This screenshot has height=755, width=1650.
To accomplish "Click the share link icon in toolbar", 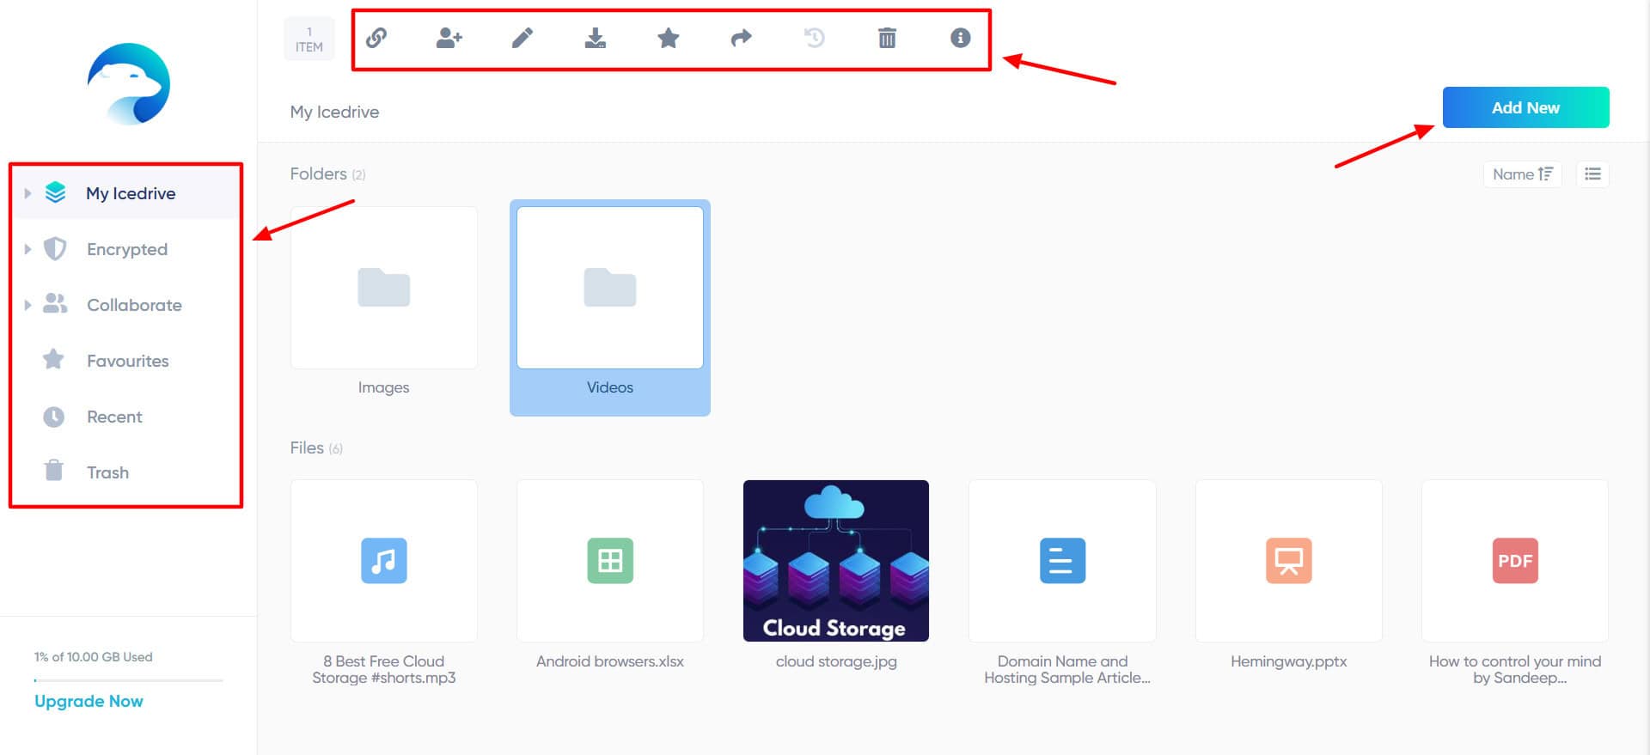I will point(376,38).
